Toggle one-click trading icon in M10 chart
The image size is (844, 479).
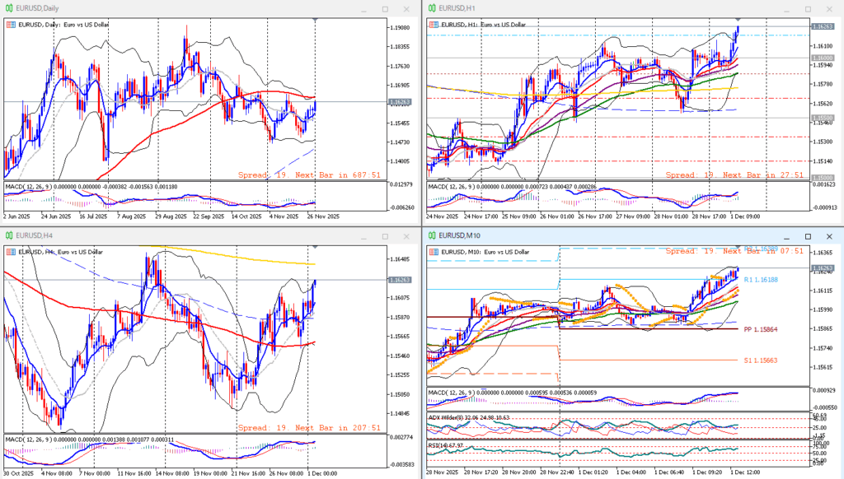pyautogui.click(x=434, y=251)
